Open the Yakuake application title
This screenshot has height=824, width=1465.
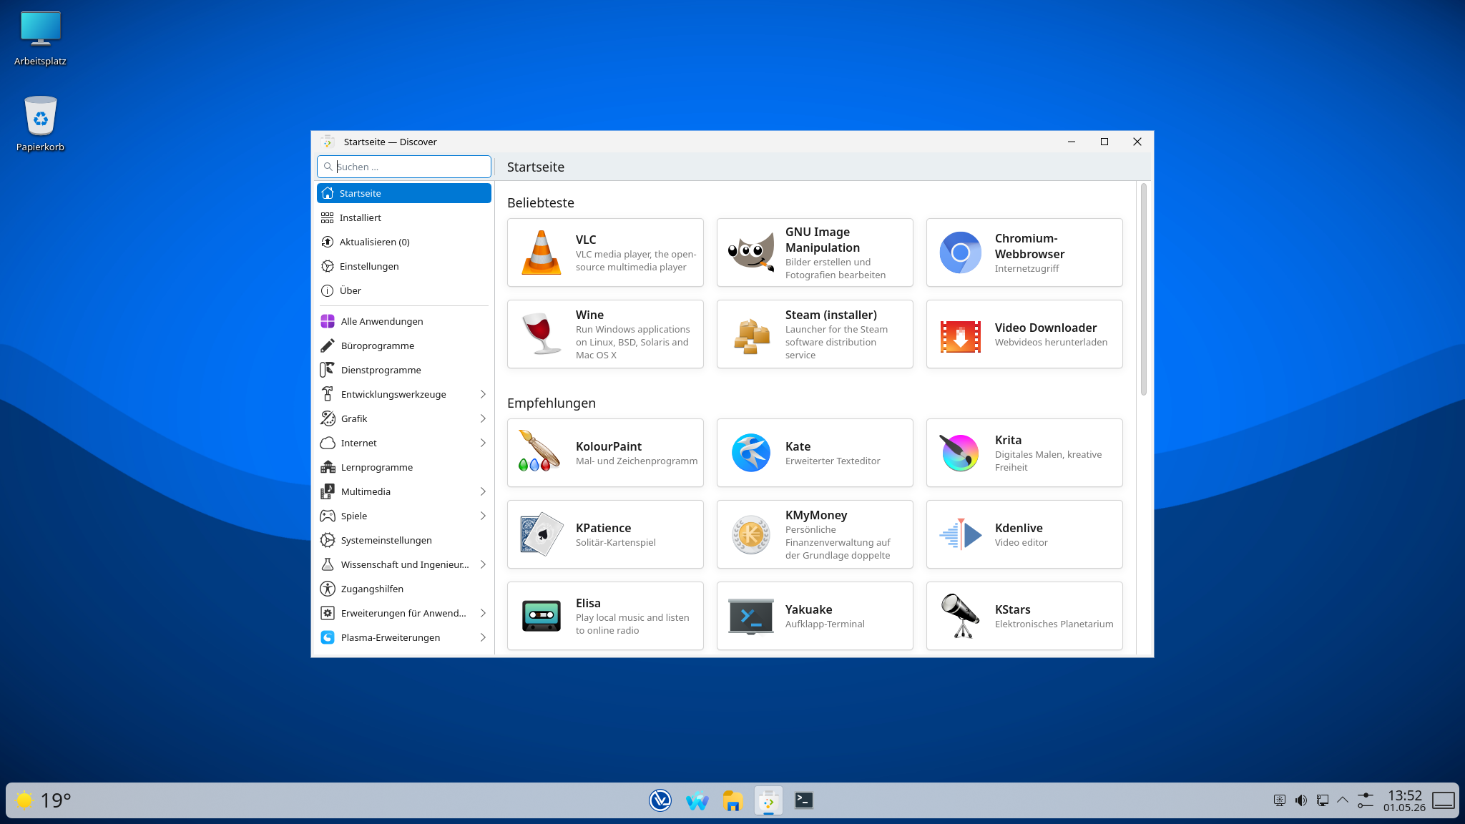[808, 609]
